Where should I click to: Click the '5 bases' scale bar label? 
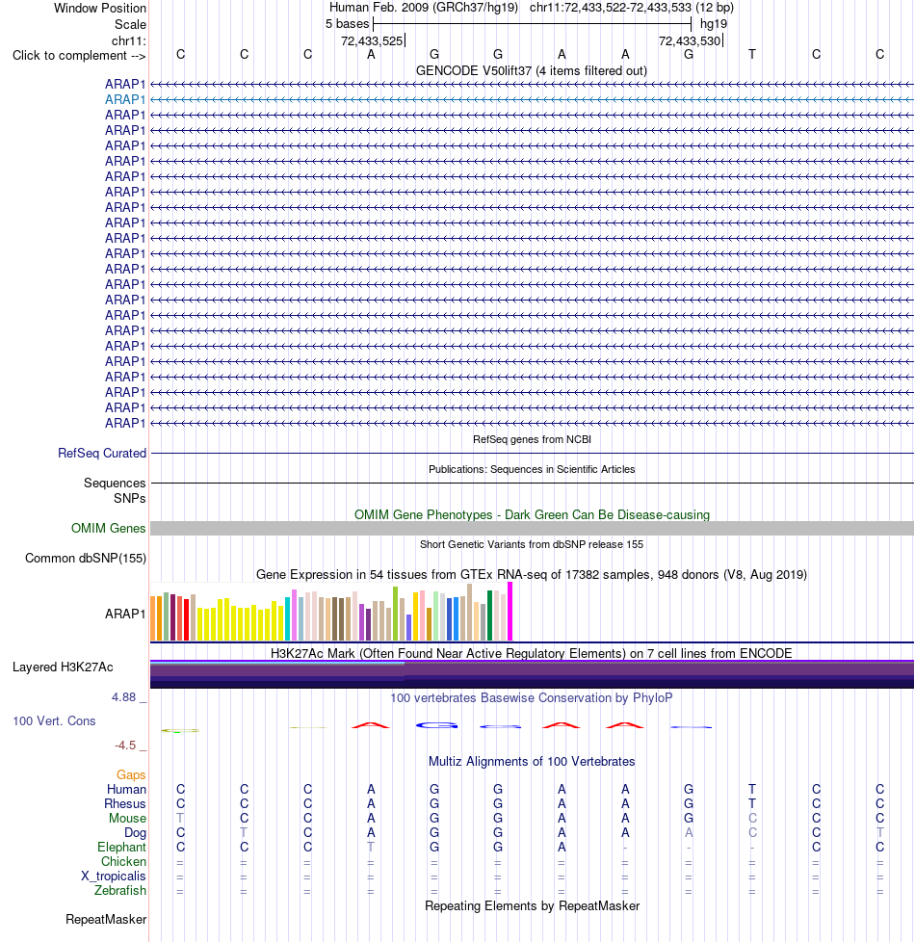pos(348,24)
